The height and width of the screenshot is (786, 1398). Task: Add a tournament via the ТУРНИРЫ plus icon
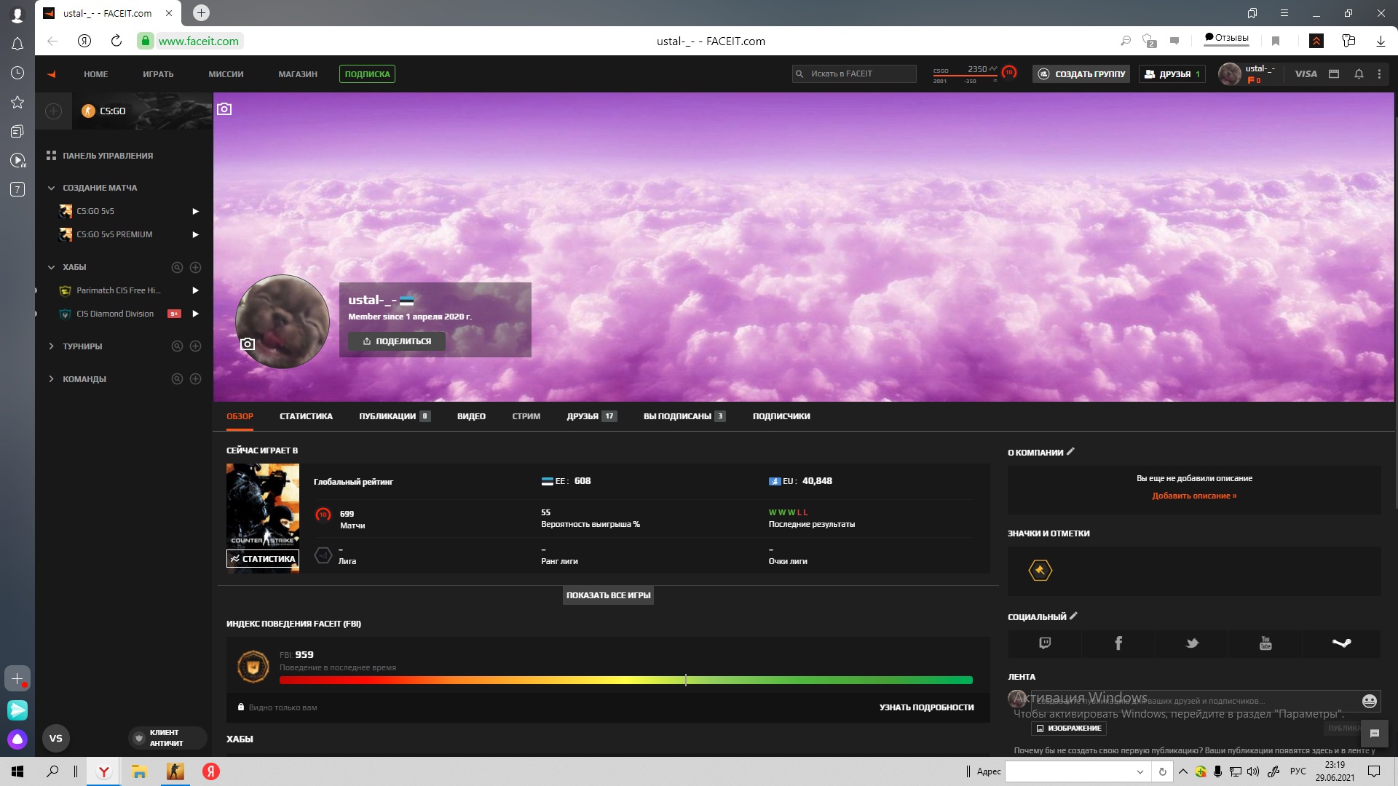click(x=195, y=346)
